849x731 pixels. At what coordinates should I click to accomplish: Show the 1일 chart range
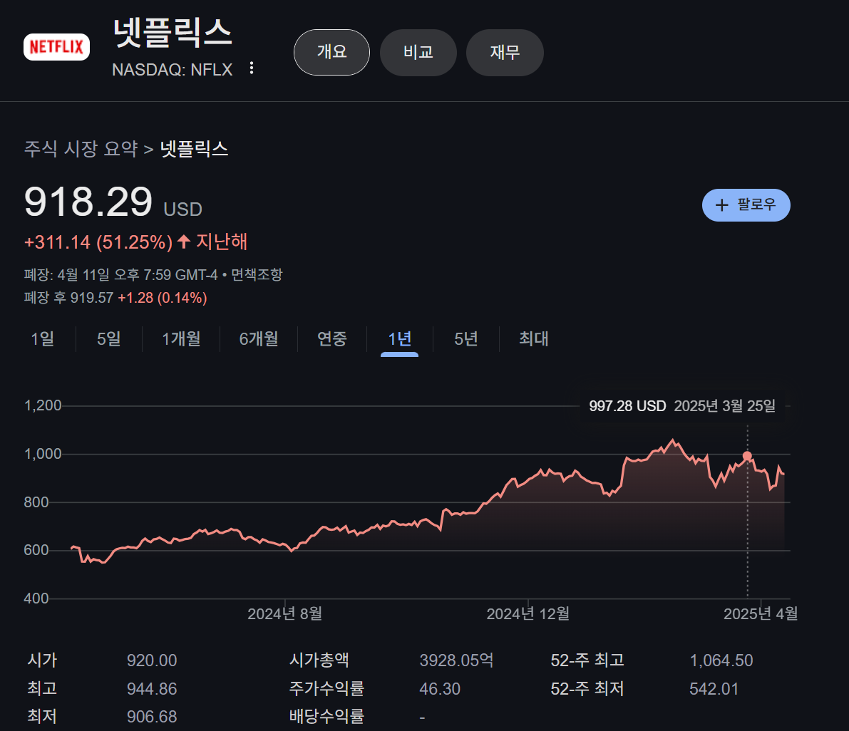pyautogui.click(x=42, y=339)
